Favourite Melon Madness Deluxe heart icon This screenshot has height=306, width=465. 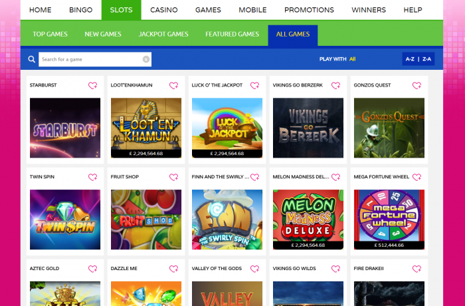(x=335, y=177)
